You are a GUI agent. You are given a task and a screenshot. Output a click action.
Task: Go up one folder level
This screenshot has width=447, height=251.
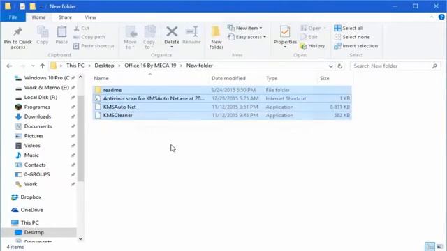[43, 66]
